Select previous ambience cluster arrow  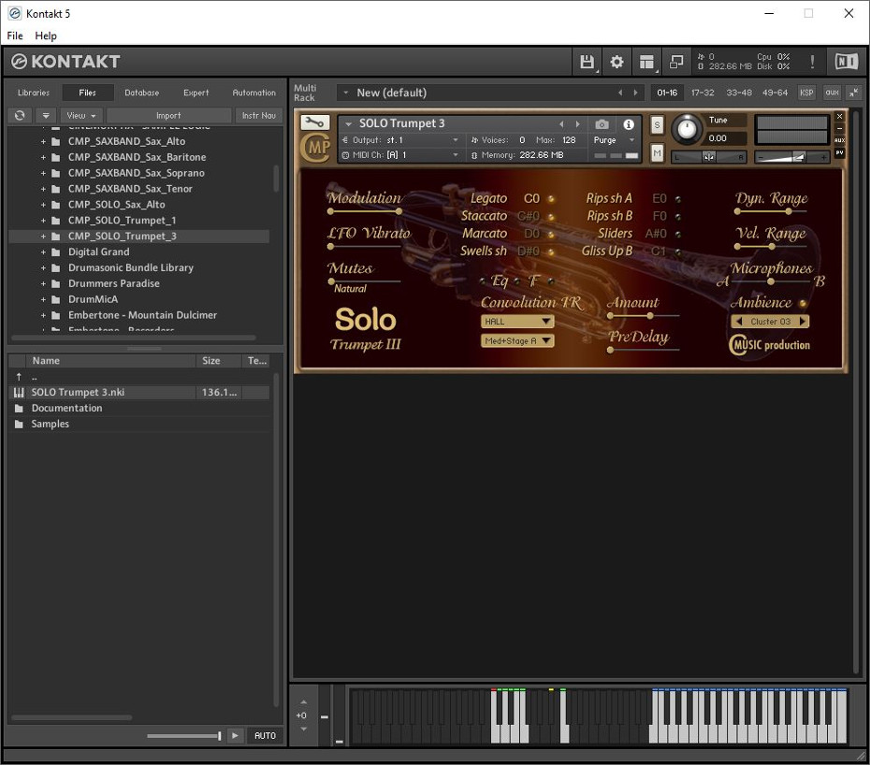pos(738,321)
